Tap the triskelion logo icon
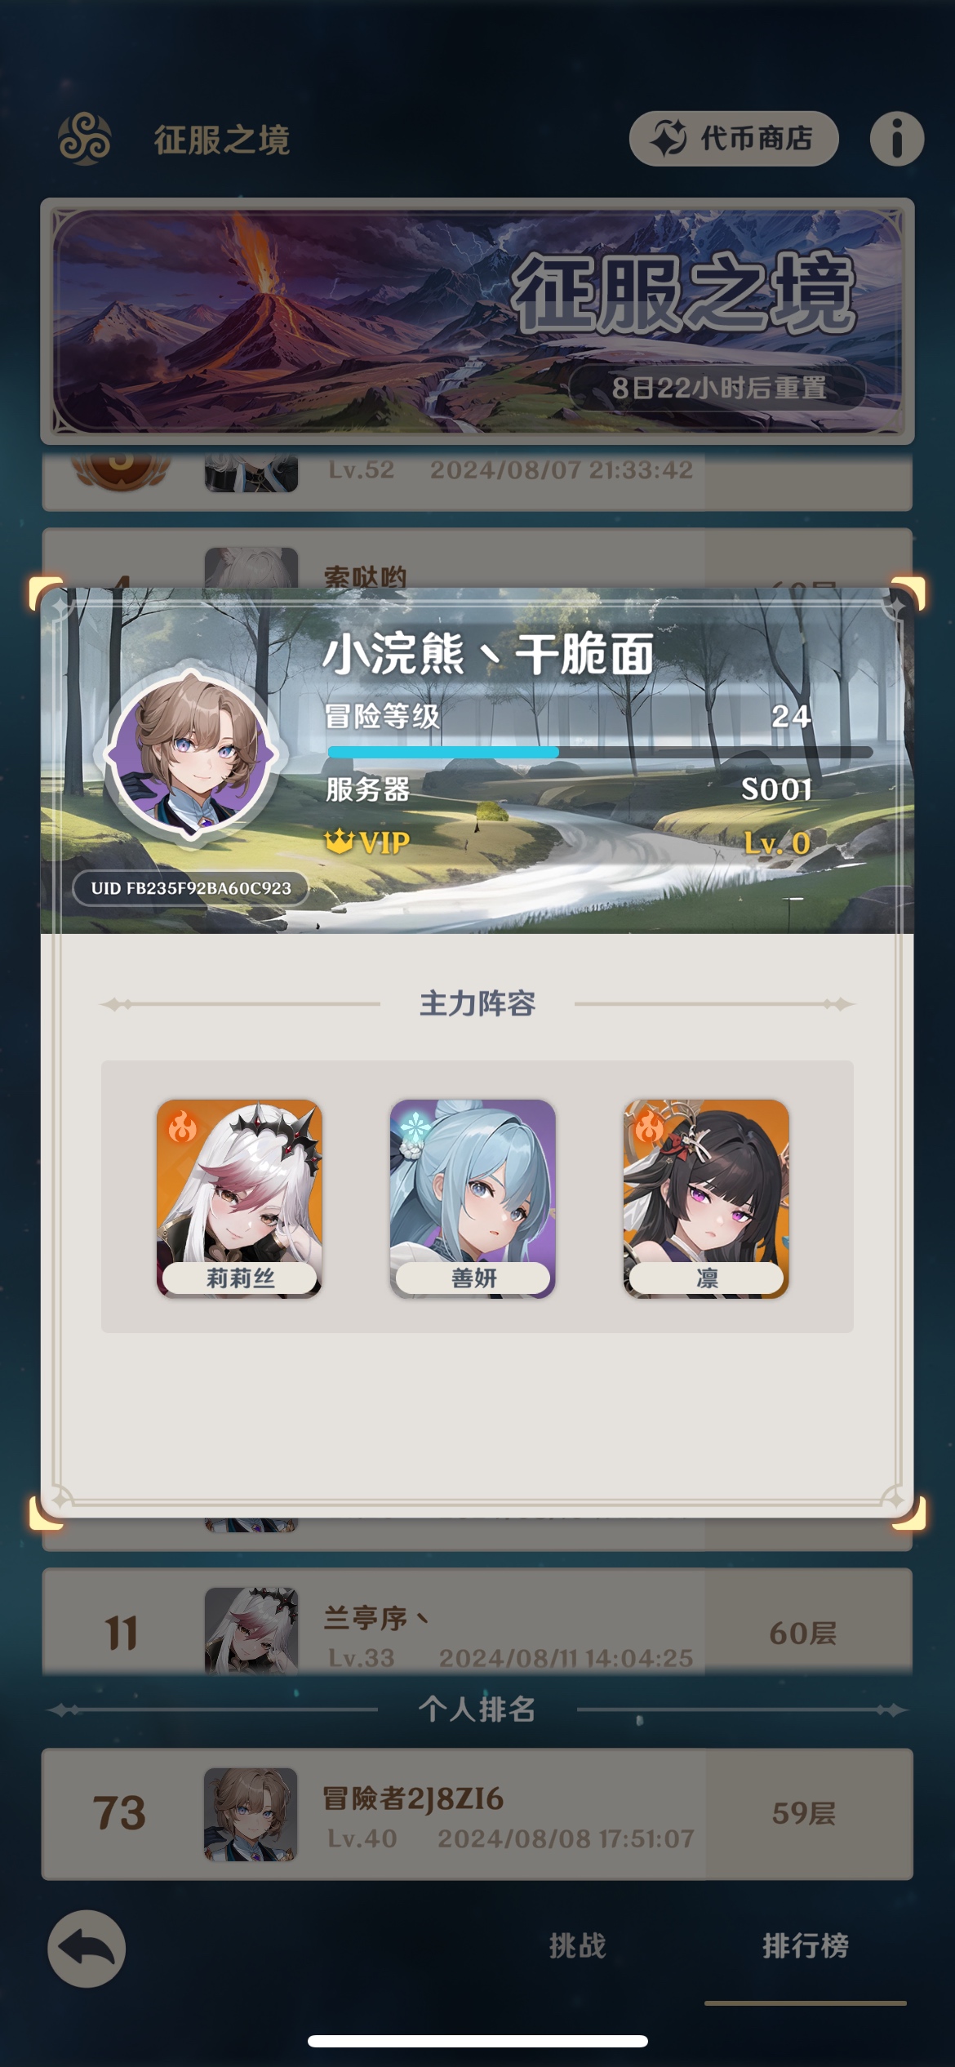 click(85, 139)
